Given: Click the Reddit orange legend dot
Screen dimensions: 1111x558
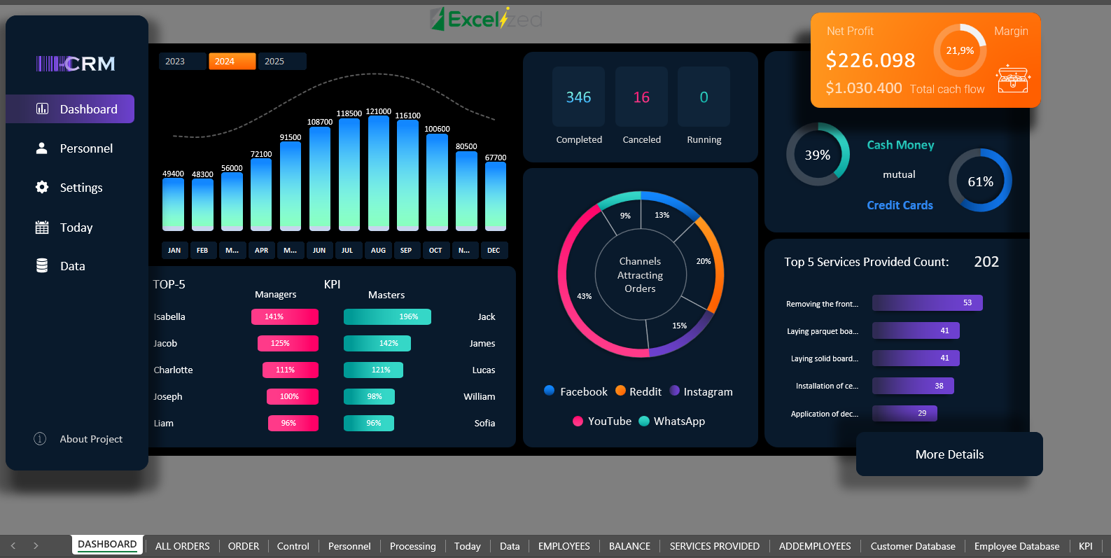Looking at the screenshot, I should pyautogui.click(x=620, y=391).
